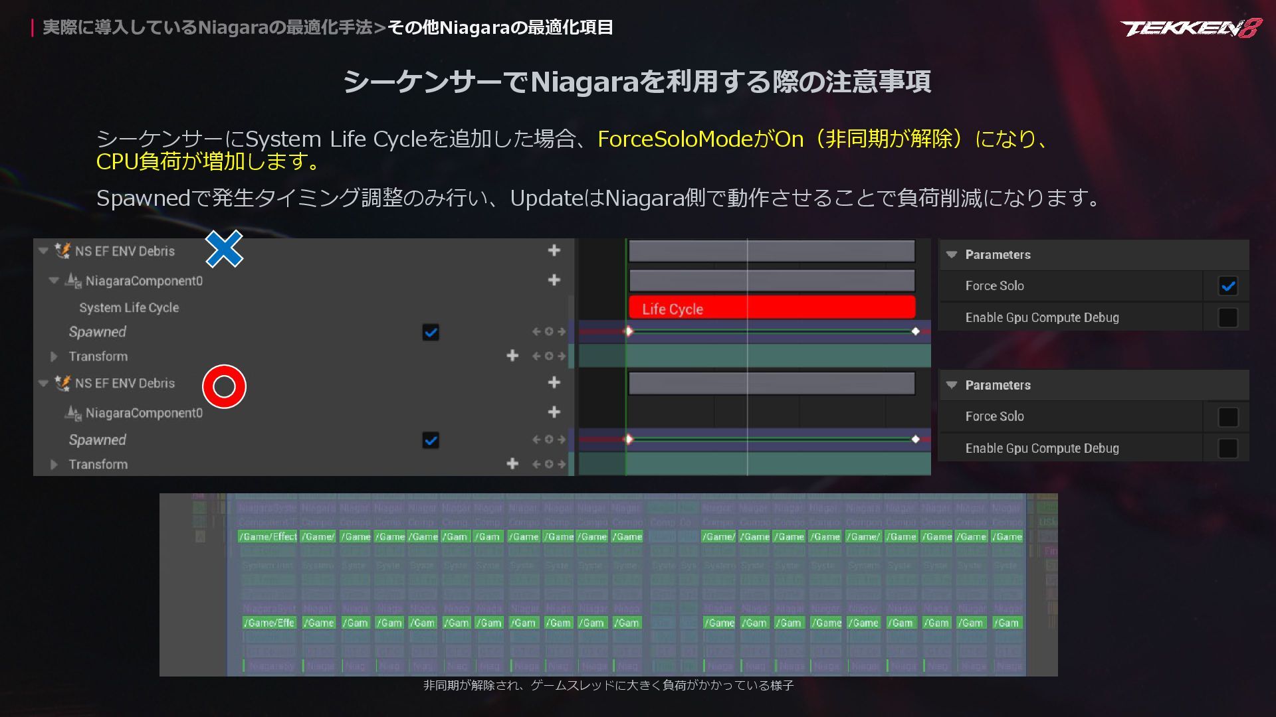Click plus icon on bottom Transform row

(512, 464)
